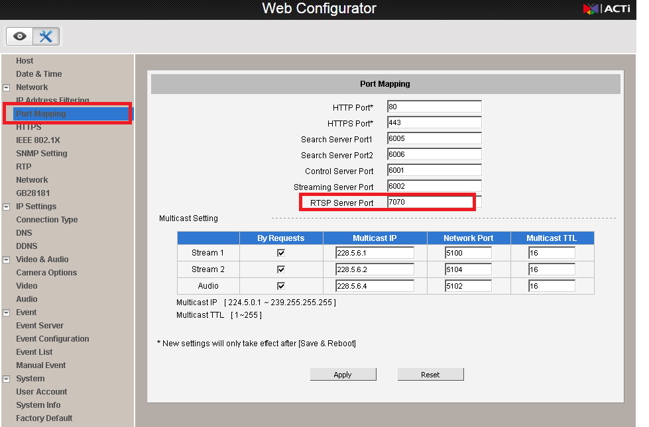The image size is (649, 427).
Task: Open Date & Time settings
Action: pyautogui.click(x=39, y=74)
